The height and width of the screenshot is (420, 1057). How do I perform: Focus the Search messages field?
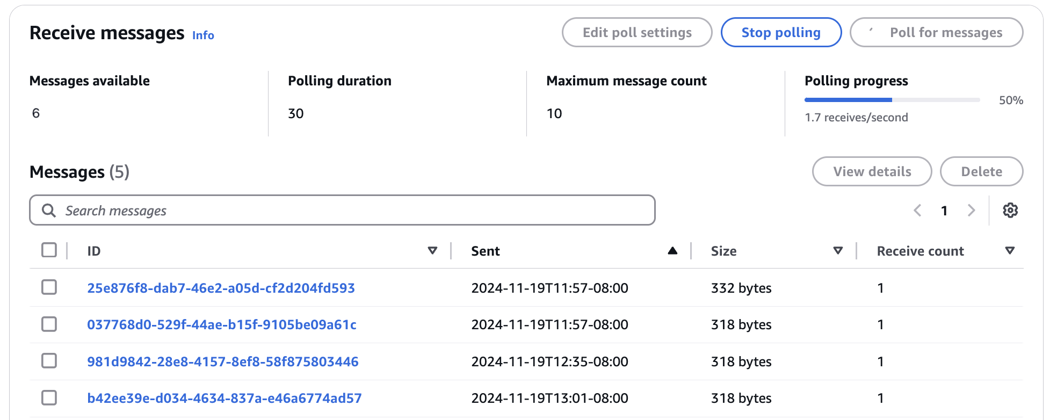coord(342,210)
